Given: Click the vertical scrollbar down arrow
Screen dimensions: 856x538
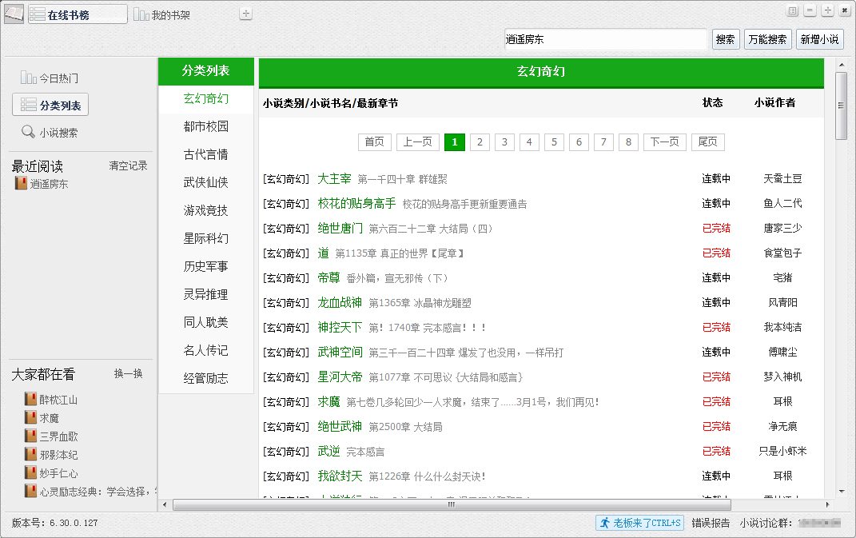Looking at the screenshot, I should pyautogui.click(x=841, y=491).
